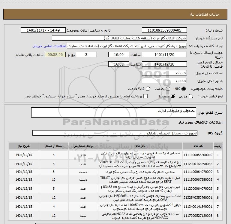Select product code 1111100055300010
Screen dimensions: 231x224
click(198, 155)
